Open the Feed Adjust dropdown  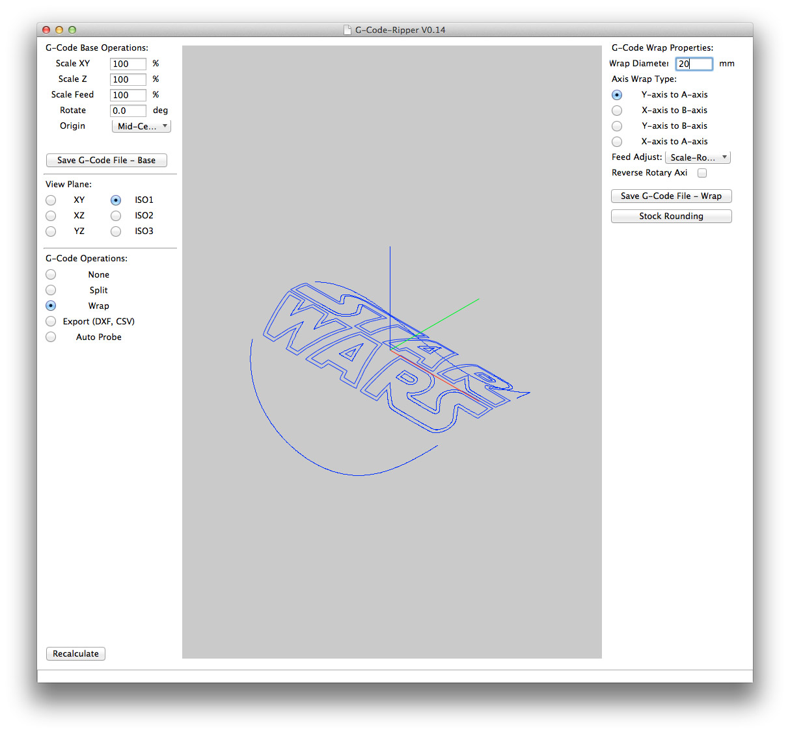coord(698,157)
